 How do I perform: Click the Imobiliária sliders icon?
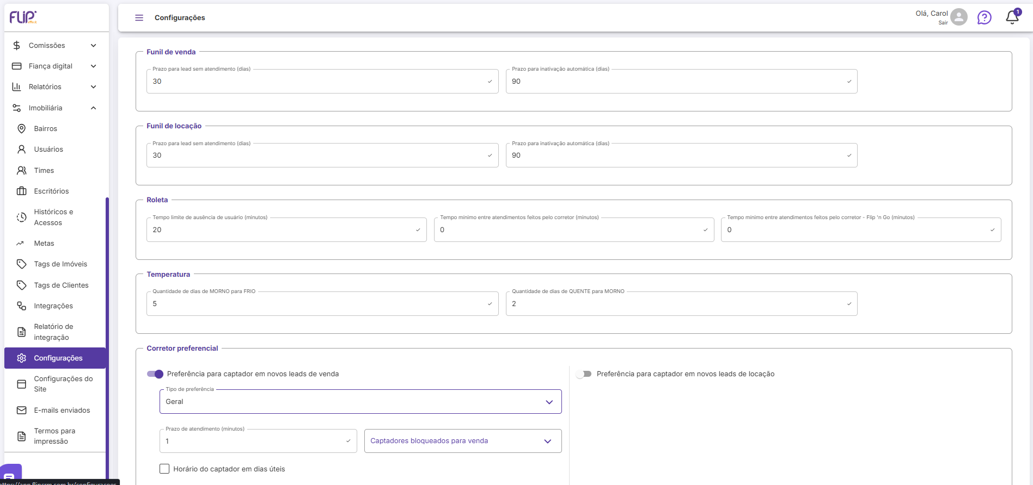tap(17, 108)
